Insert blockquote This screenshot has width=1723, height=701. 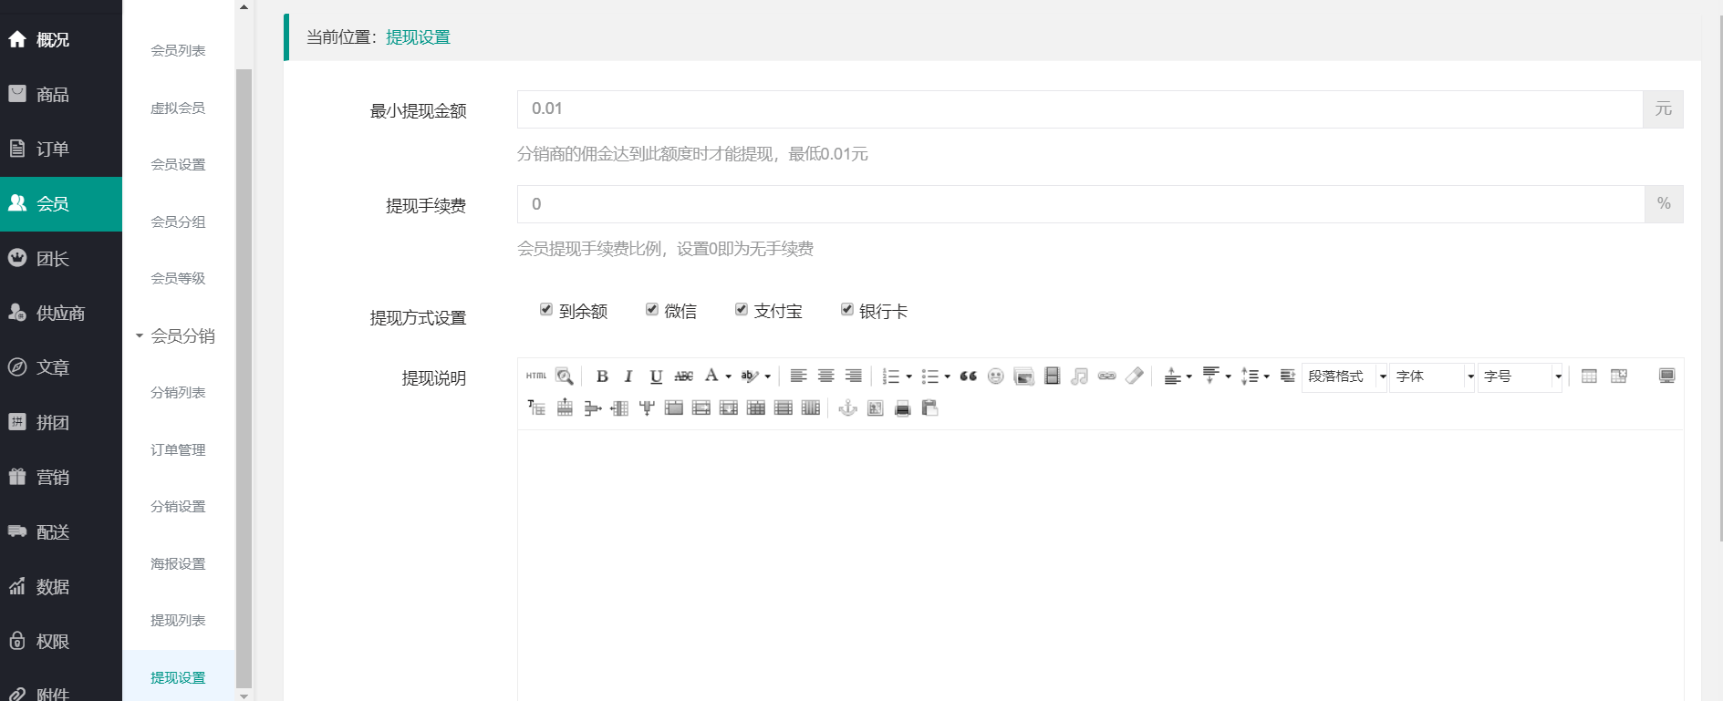pyautogui.click(x=969, y=376)
